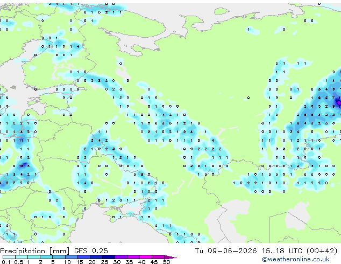Click the "15..18 UTC" time range
The image size is (341, 264).
click(x=282, y=251)
